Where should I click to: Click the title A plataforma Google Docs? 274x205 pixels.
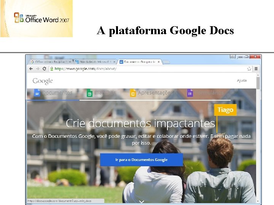pyautogui.click(x=165, y=30)
